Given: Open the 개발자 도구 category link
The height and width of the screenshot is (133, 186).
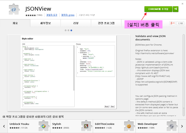Looking at the screenshot, I should pos(52,15).
